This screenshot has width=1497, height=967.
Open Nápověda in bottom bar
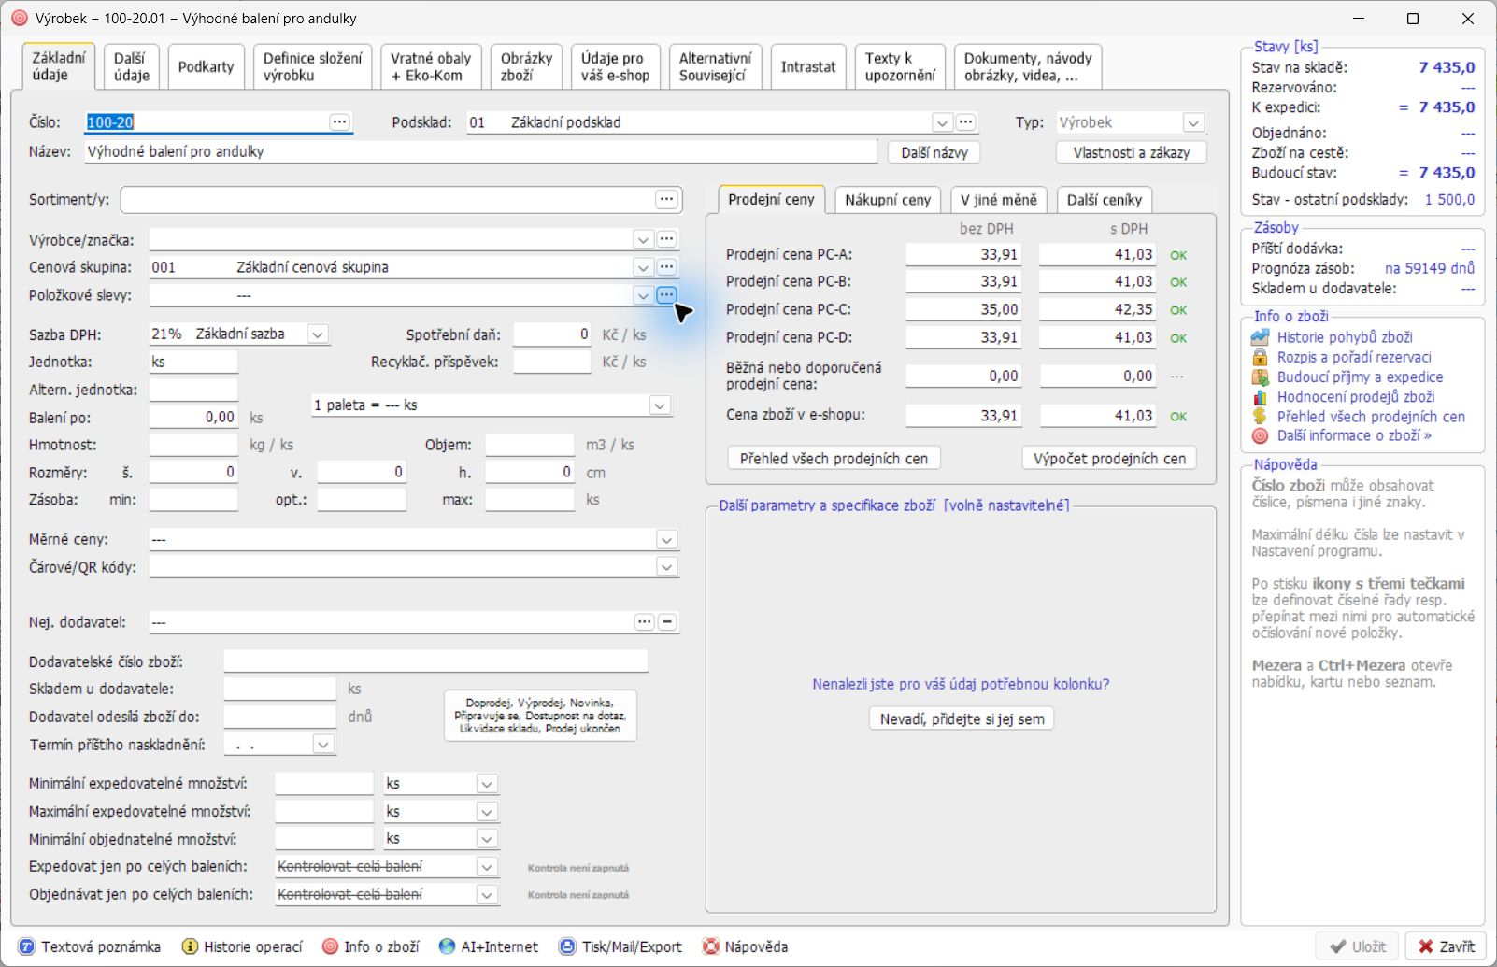(746, 946)
